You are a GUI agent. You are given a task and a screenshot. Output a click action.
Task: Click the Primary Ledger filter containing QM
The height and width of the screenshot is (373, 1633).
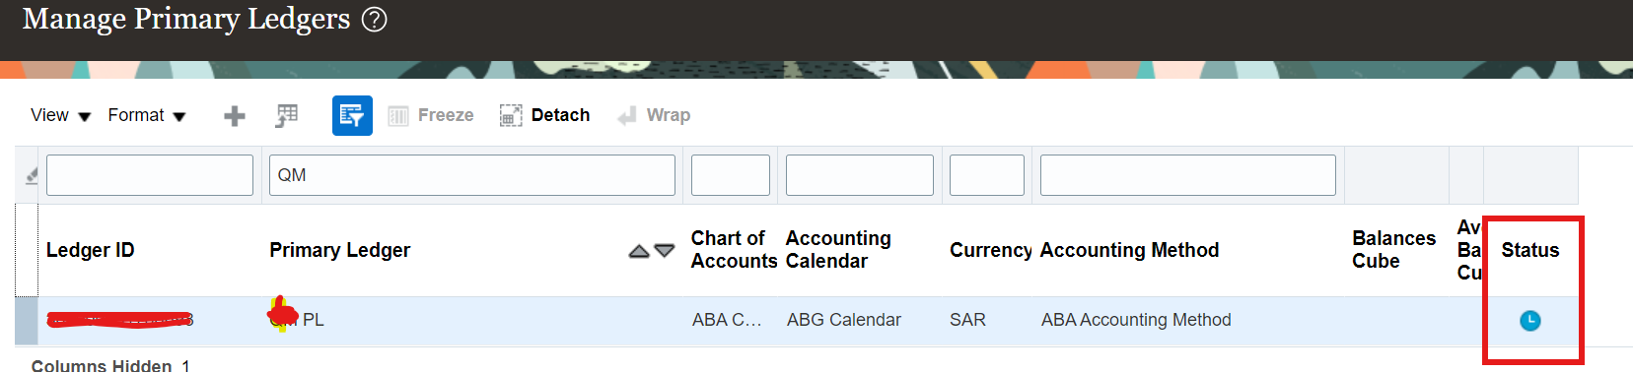[x=472, y=175]
